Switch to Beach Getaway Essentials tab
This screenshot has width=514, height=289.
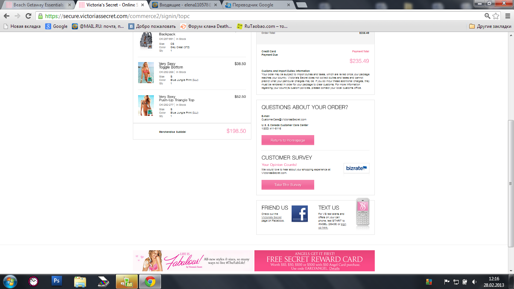[38, 5]
